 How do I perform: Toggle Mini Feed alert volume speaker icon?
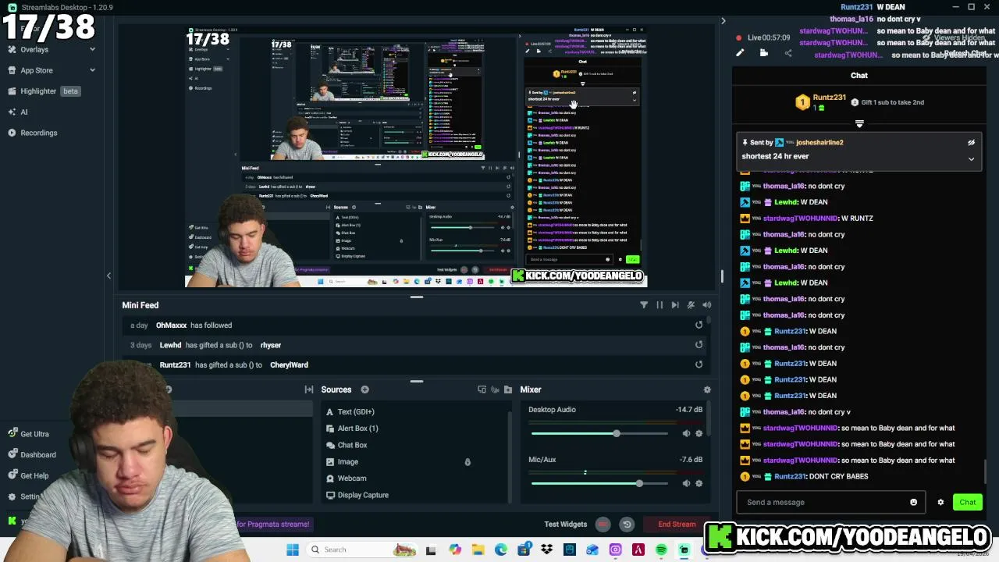(x=706, y=305)
